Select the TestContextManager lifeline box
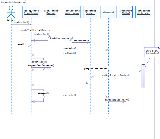 coord(51,12)
